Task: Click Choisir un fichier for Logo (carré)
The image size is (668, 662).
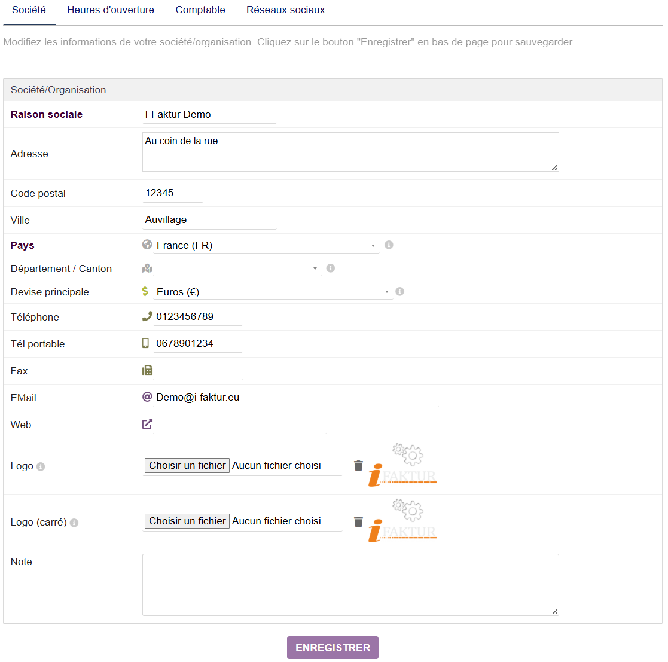Action: click(187, 521)
